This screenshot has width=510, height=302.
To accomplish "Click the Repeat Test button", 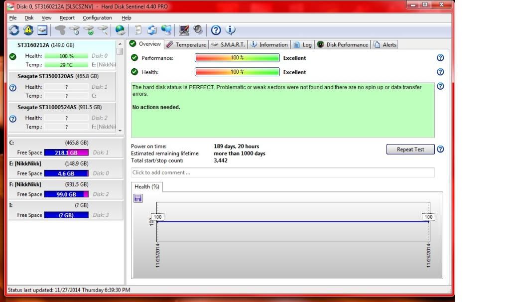I will pos(410,150).
